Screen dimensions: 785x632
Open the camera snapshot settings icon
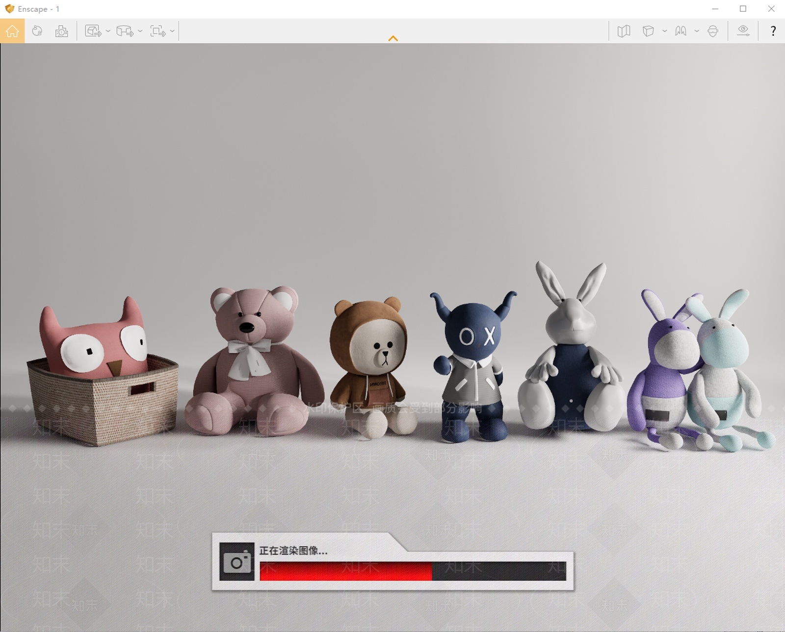62,31
